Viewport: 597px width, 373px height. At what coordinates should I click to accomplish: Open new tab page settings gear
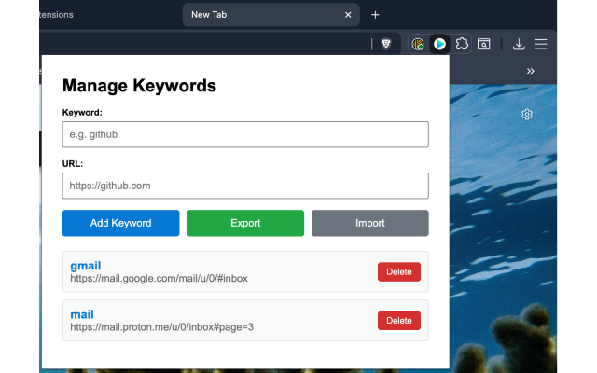click(x=527, y=115)
